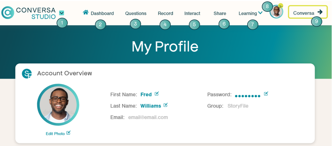The width and height of the screenshot is (332, 146).
Task: Navigate to the Interact tab
Action: (192, 14)
